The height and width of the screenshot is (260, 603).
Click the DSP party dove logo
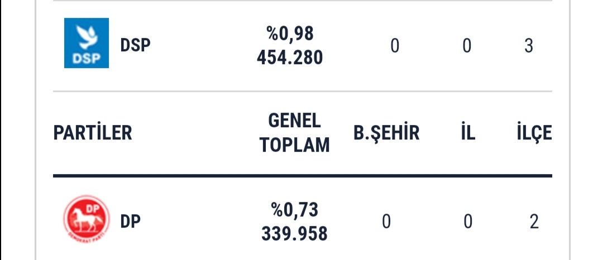click(87, 43)
